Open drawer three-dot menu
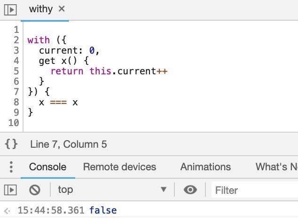This screenshot has height=222, width=298. (11, 166)
